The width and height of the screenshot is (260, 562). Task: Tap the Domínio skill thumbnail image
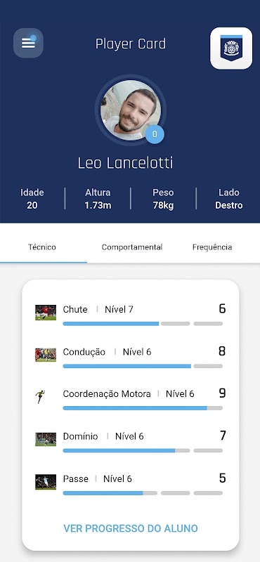tap(46, 440)
